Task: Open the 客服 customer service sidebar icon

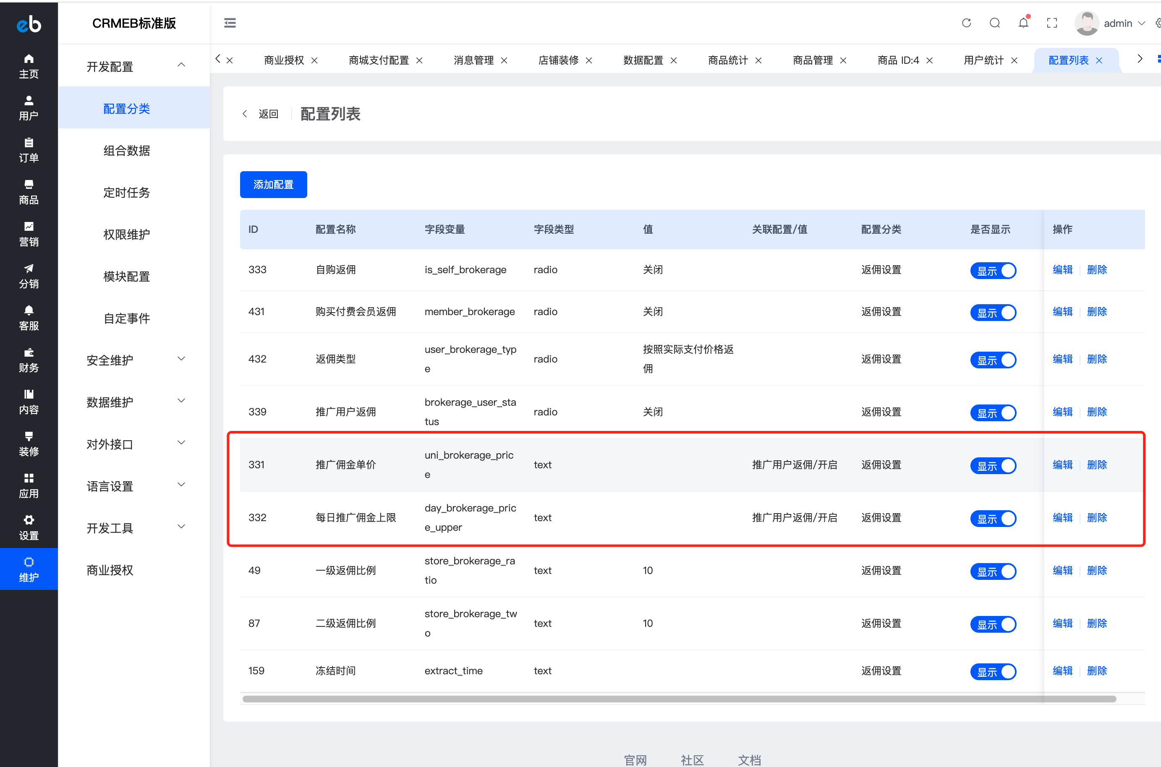Action: (x=29, y=318)
